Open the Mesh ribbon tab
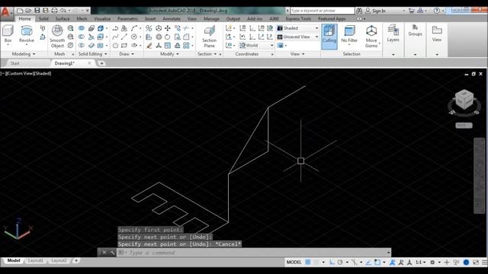 click(x=82, y=19)
